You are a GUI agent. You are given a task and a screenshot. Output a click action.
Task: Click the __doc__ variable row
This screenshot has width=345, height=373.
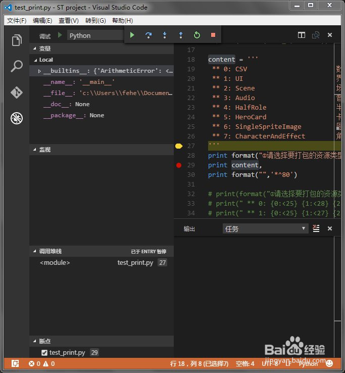coord(102,104)
